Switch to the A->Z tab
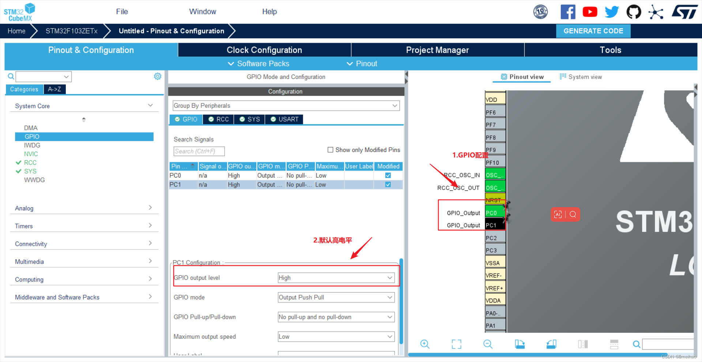The image size is (702, 362). pos(54,89)
